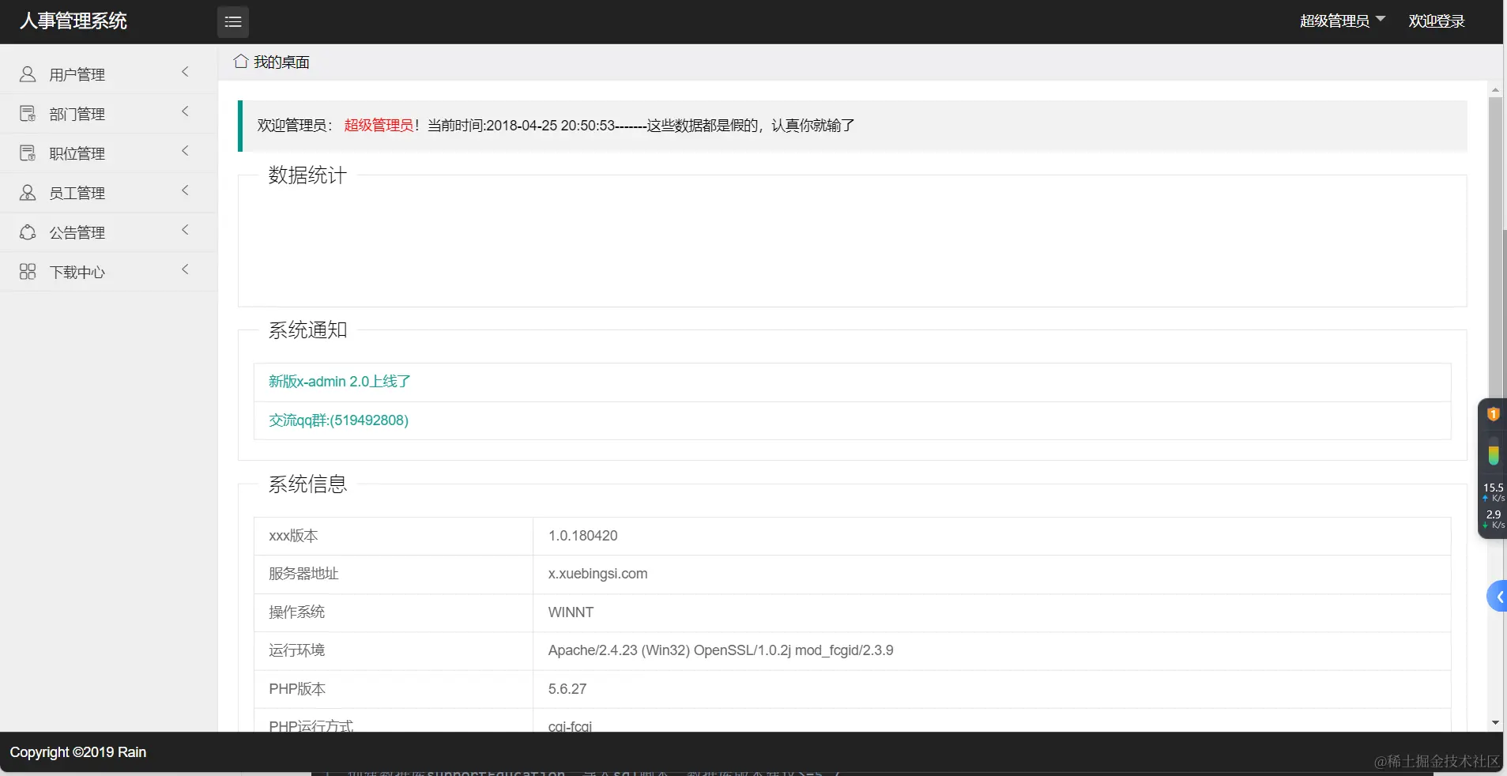The image size is (1507, 776).
Task: Click the xxx版本 row label
Action: pos(293,536)
